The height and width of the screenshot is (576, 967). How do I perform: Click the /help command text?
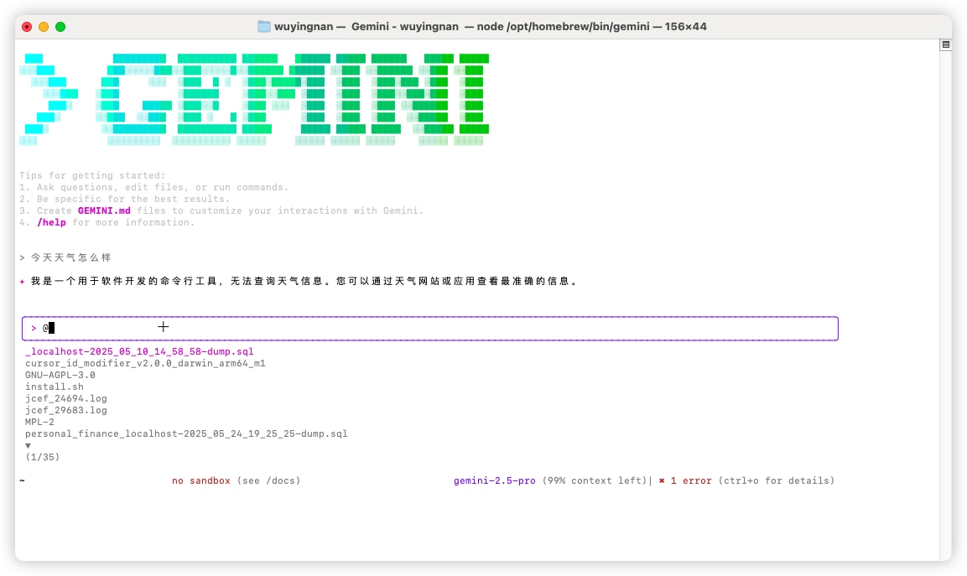(51, 222)
